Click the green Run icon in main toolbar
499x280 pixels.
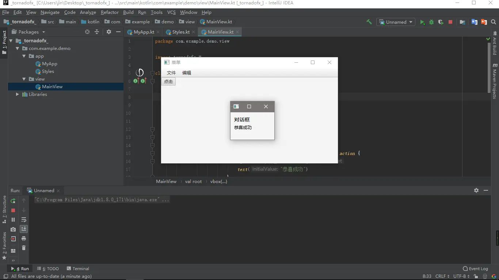pos(422,22)
